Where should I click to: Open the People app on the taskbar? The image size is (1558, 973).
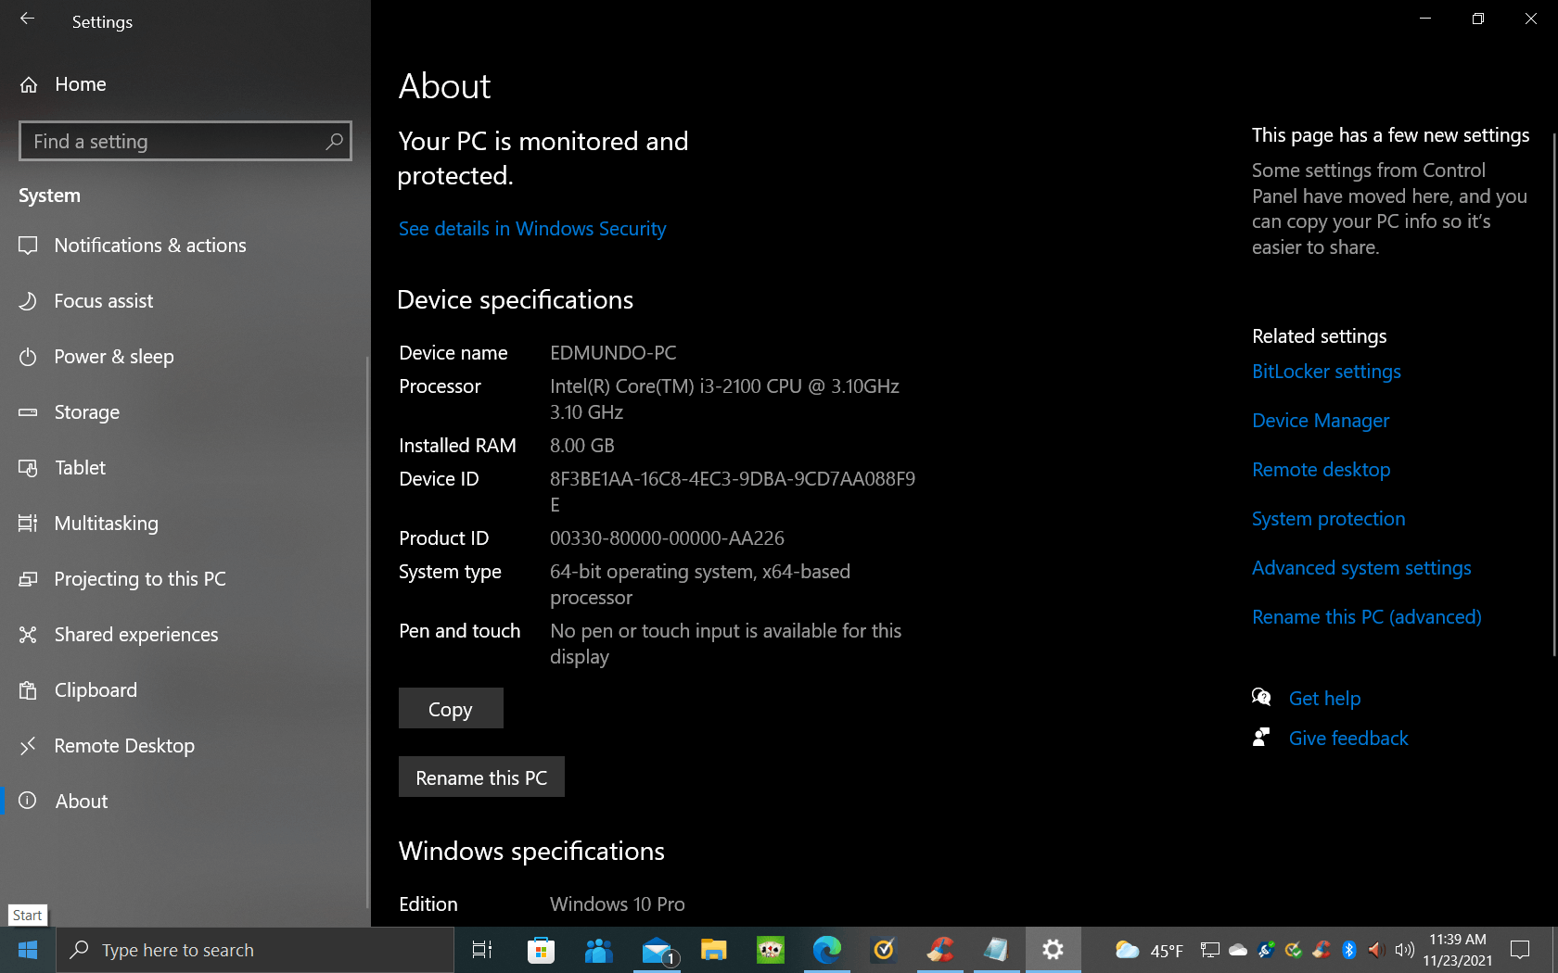(598, 950)
